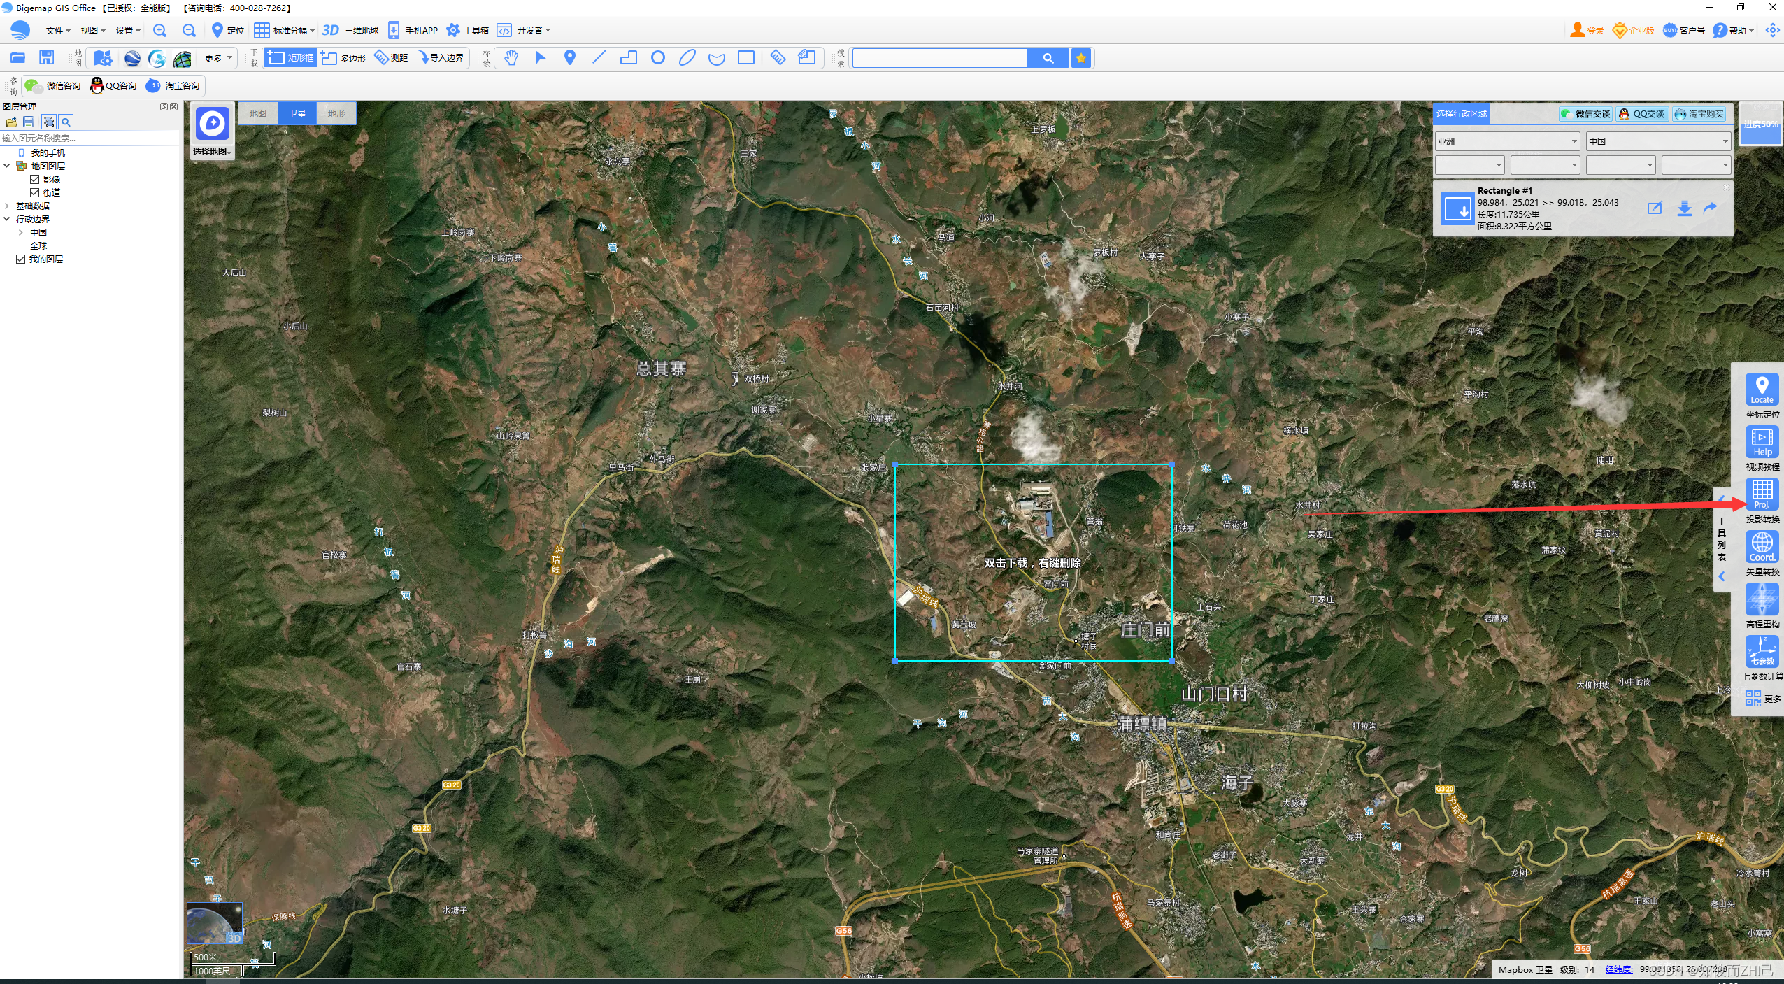The width and height of the screenshot is (1784, 984).
Task: Uncheck the 影像 layer checkbox
Action: tap(34, 180)
